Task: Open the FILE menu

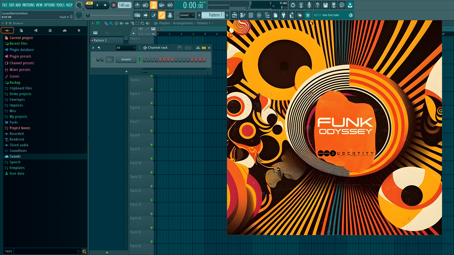Action: [x=5, y=5]
